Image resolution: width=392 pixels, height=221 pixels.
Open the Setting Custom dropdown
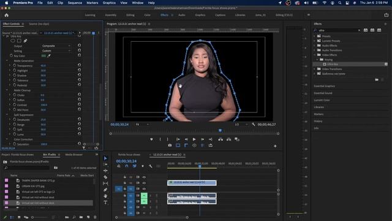coord(56,50)
